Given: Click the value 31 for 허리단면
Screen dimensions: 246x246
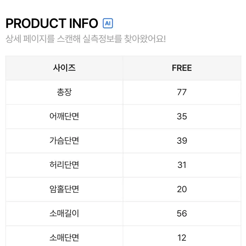Looking at the screenshot, I should (182, 165).
